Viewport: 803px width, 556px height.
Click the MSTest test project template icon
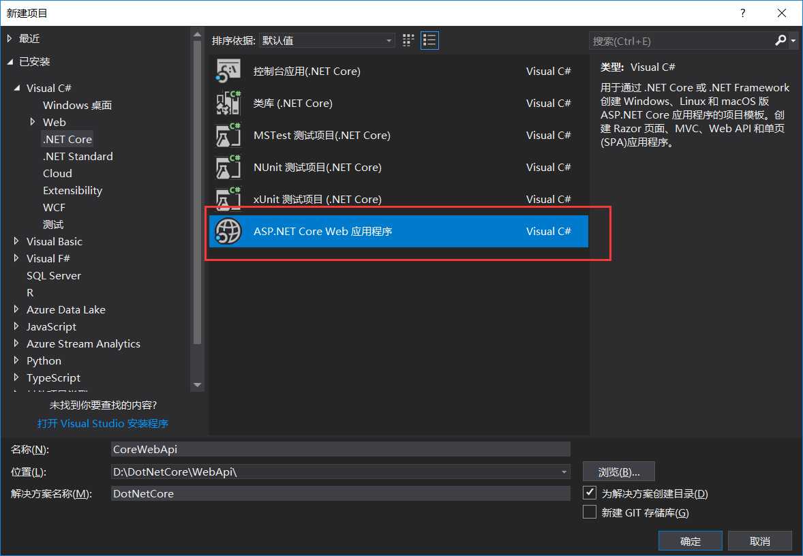[228, 135]
